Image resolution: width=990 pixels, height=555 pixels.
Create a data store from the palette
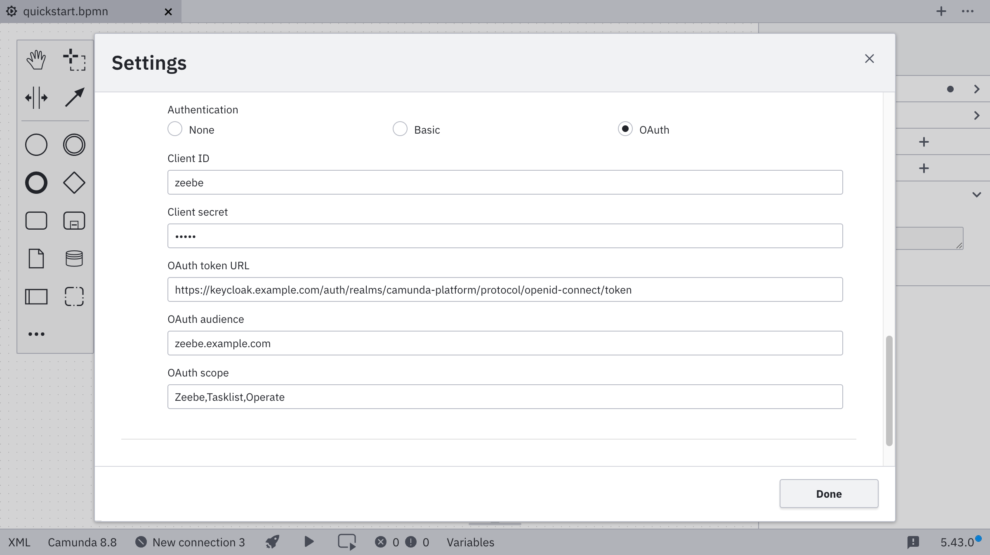click(x=73, y=259)
